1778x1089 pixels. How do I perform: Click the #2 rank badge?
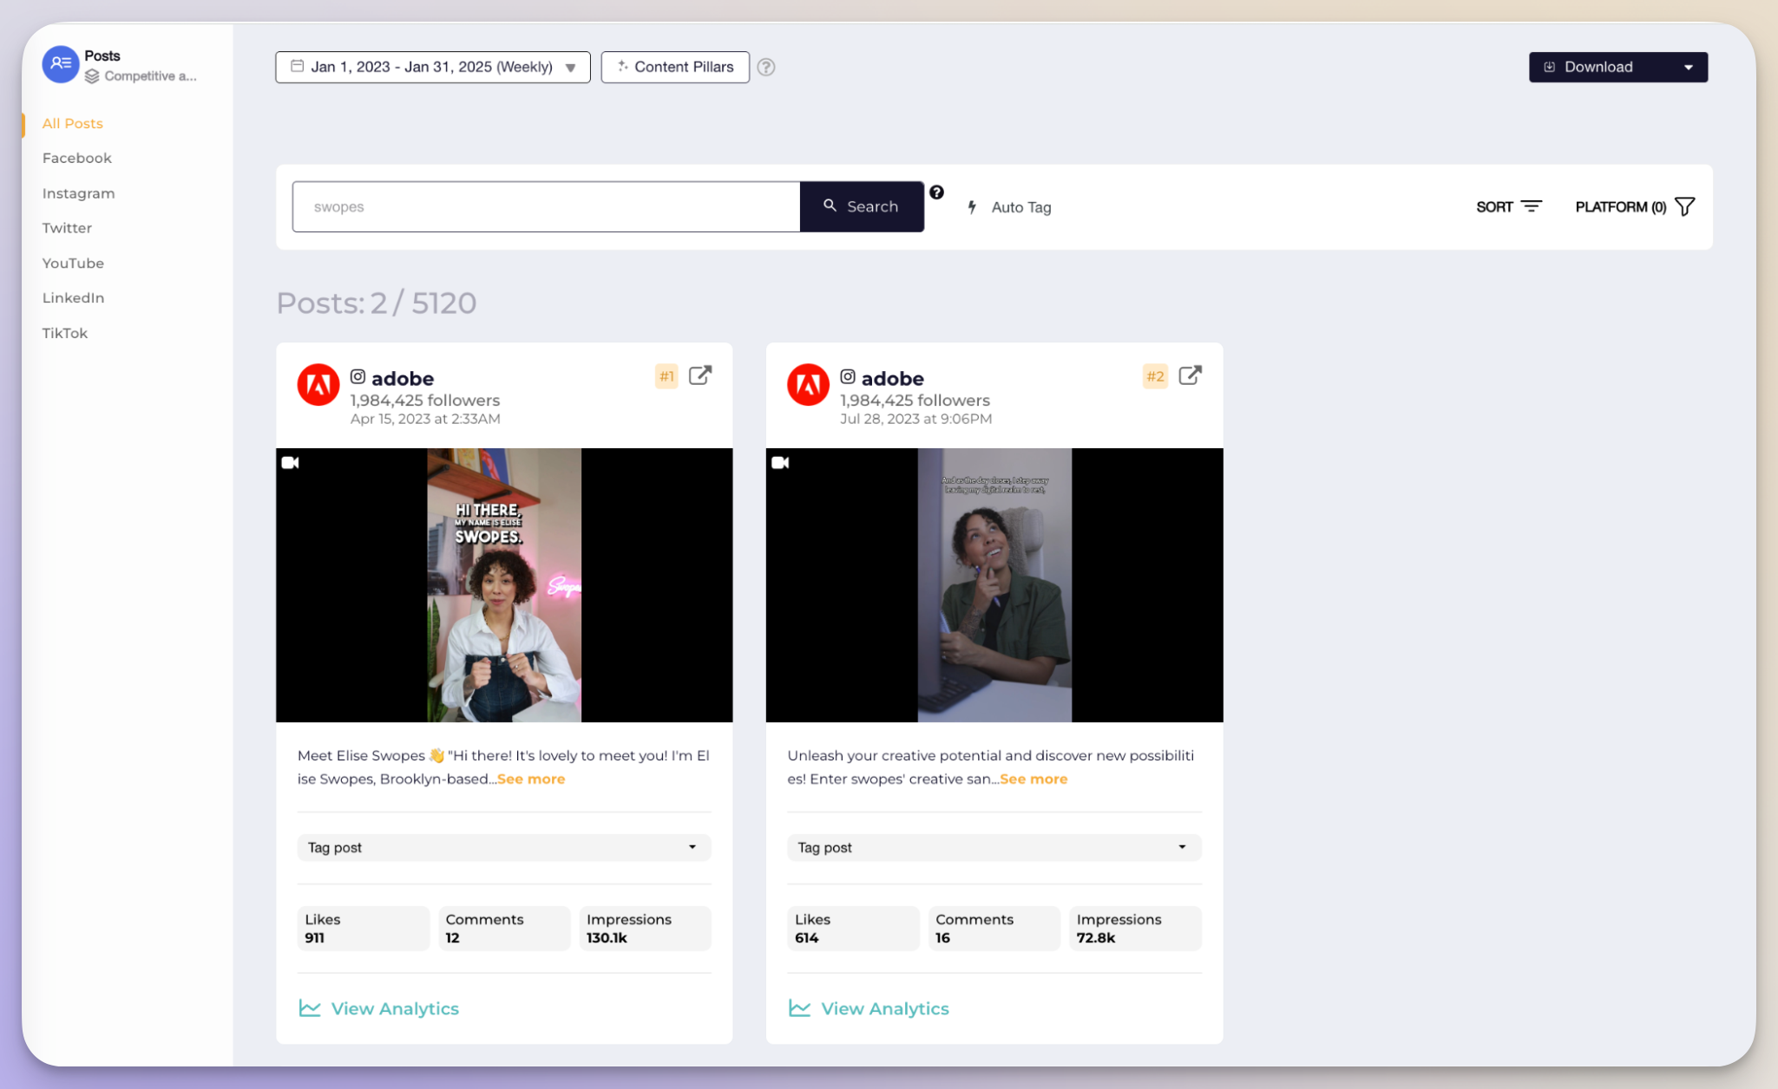pos(1155,376)
